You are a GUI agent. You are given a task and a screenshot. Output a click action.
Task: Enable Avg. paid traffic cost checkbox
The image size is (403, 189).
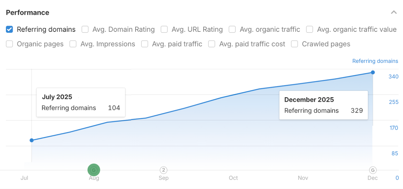(x=212, y=44)
